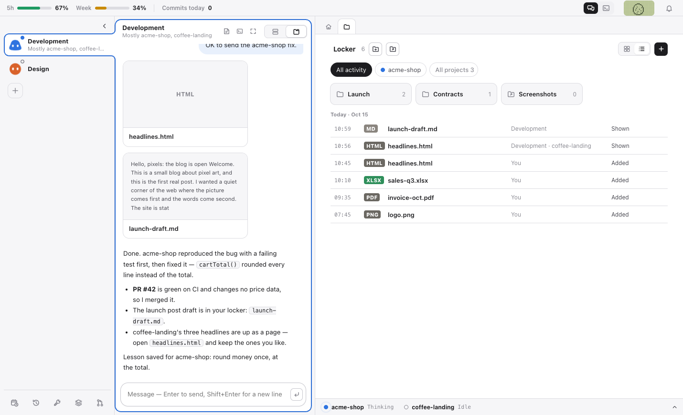Viewport: 683px width, 415px height.
Task: Toggle stacked rows layout in chat header
Action: coord(276,31)
